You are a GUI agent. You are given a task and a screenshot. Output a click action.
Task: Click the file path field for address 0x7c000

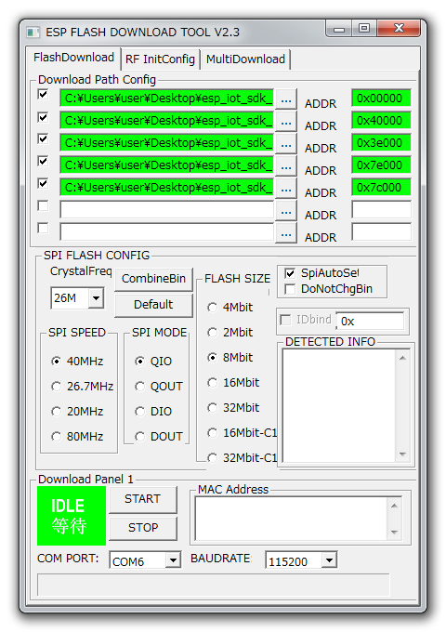tap(167, 188)
